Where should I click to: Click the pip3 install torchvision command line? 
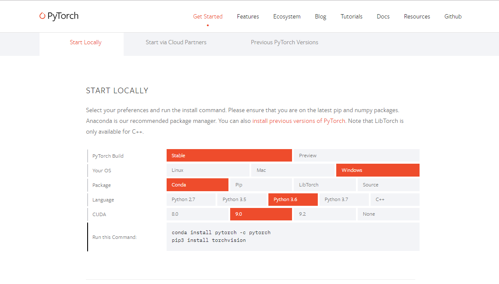coord(209,240)
